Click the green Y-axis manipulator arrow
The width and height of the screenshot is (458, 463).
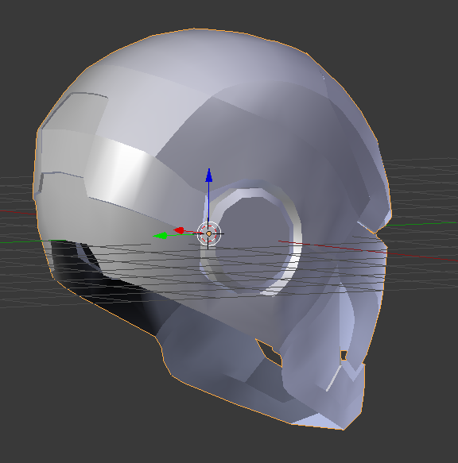pyautogui.click(x=161, y=236)
